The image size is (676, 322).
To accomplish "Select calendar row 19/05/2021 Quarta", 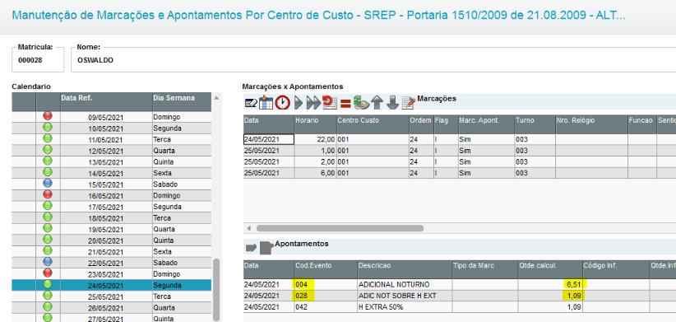I will point(112,229).
